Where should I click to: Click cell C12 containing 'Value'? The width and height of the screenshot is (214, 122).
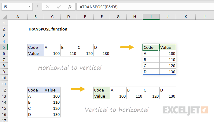(52, 90)
